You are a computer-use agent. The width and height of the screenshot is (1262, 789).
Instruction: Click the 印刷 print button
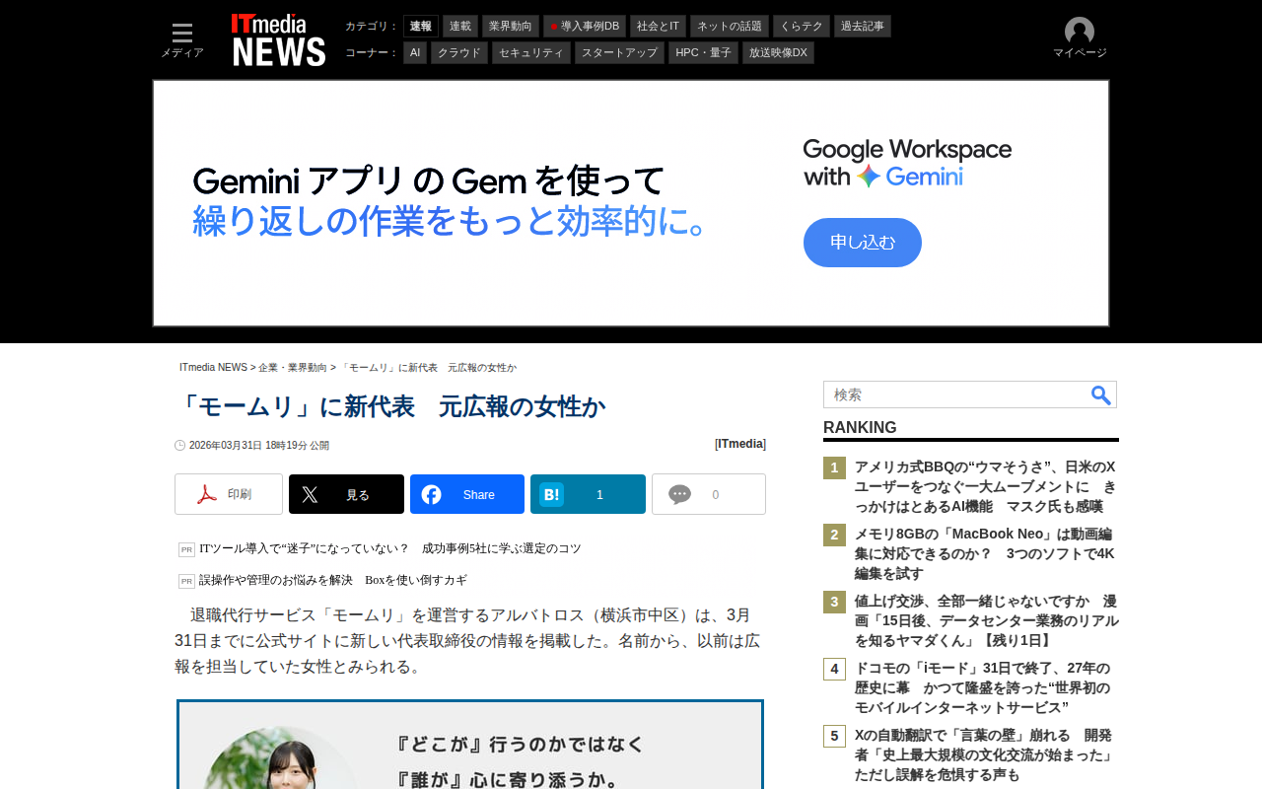[x=229, y=494]
